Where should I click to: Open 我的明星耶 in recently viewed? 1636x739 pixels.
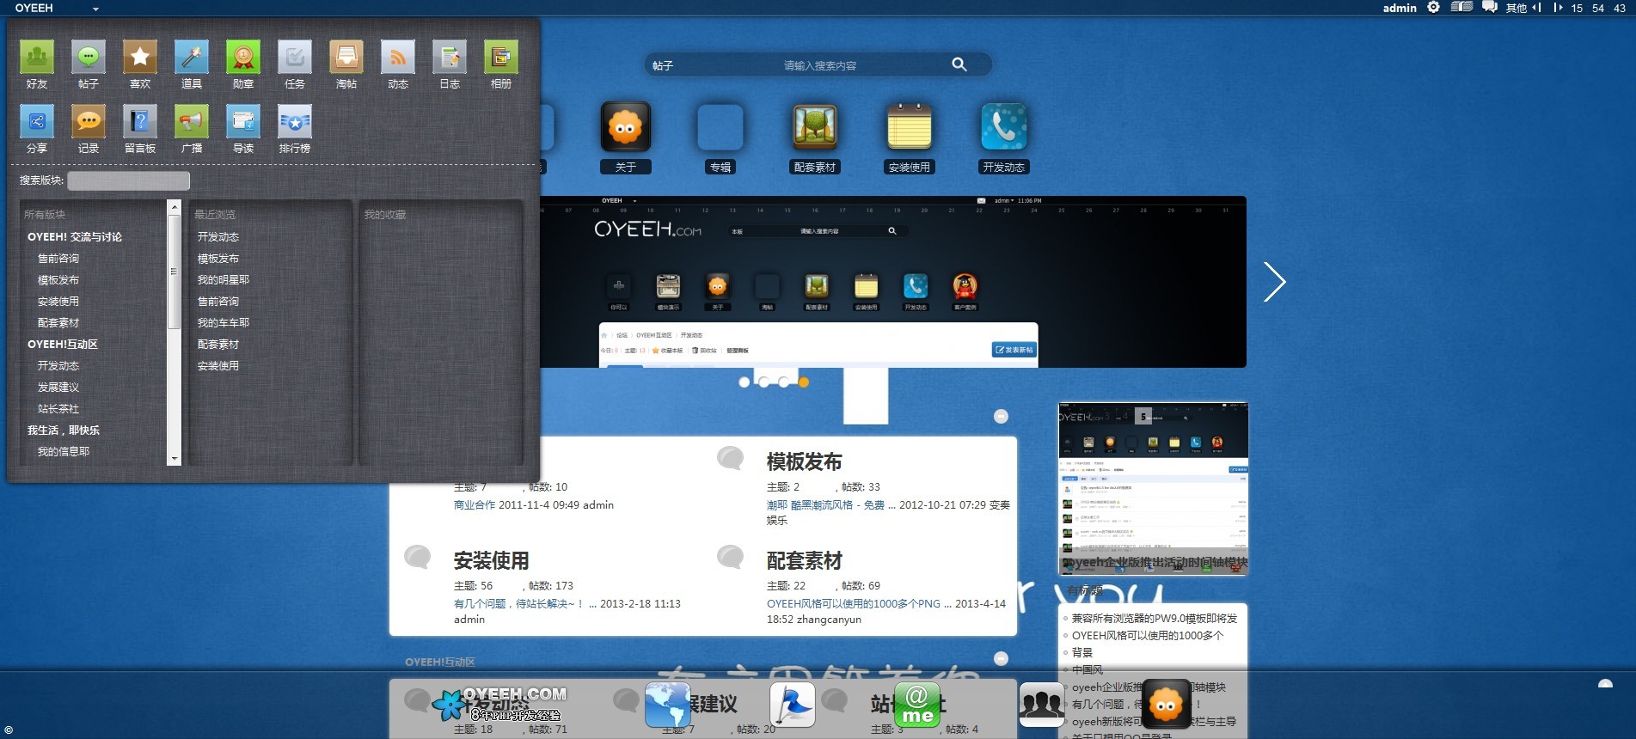(224, 280)
